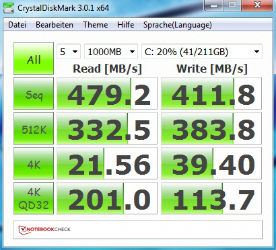Click the comment text field at bottom
The image size is (276, 250).
click(138, 230)
